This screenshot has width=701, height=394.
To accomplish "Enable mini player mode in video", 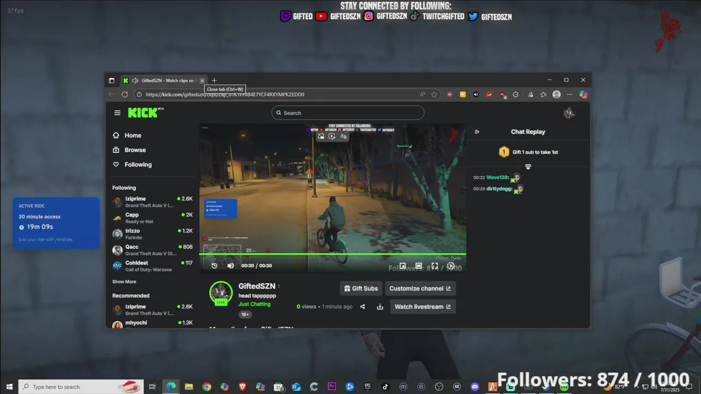I will (403, 266).
